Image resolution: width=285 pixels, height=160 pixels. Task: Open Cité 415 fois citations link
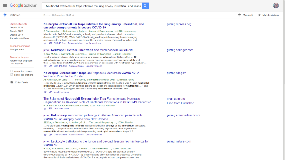point(60,66)
